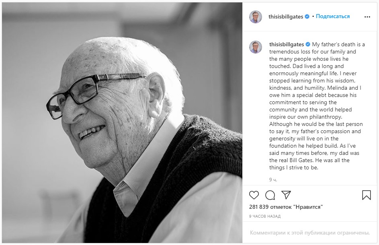Viewport: 379px width, 245px height.
Task: Click the verified badge in the post header
Action: pyautogui.click(x=307, y=16)
